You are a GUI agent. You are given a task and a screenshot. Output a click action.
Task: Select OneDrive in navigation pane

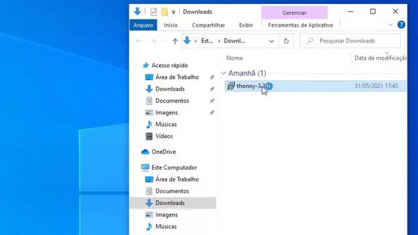coord(164,151)
